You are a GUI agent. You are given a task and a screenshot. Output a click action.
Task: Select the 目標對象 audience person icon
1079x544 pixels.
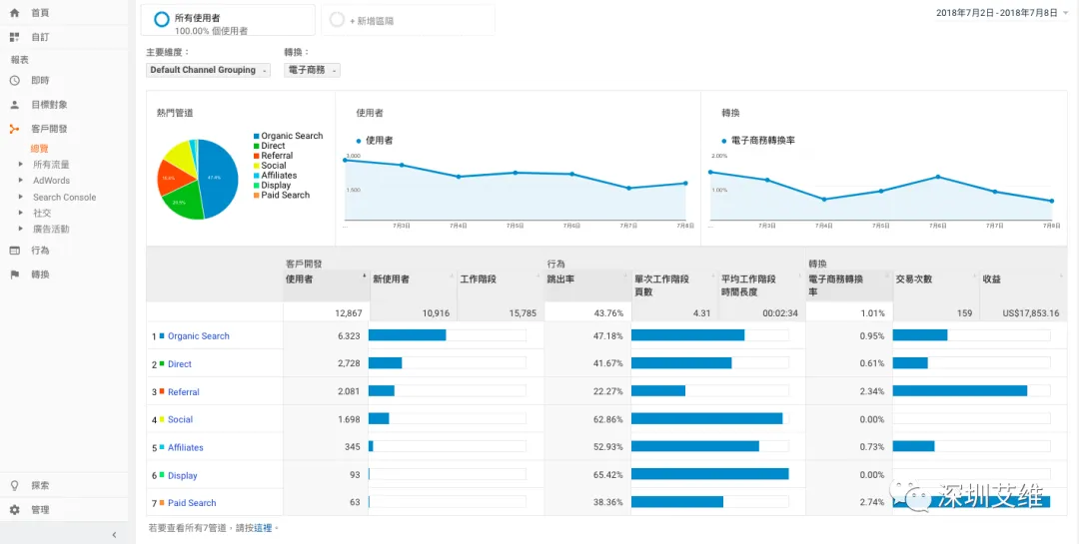(14, 105)
